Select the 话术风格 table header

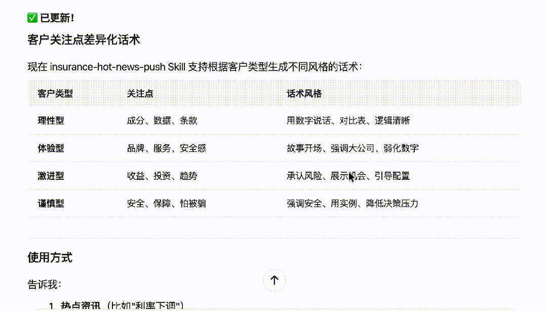(x=304, y=94)
